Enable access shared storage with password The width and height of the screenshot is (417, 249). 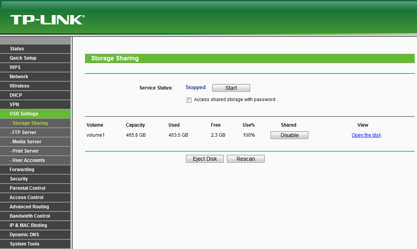click(189, 100)
